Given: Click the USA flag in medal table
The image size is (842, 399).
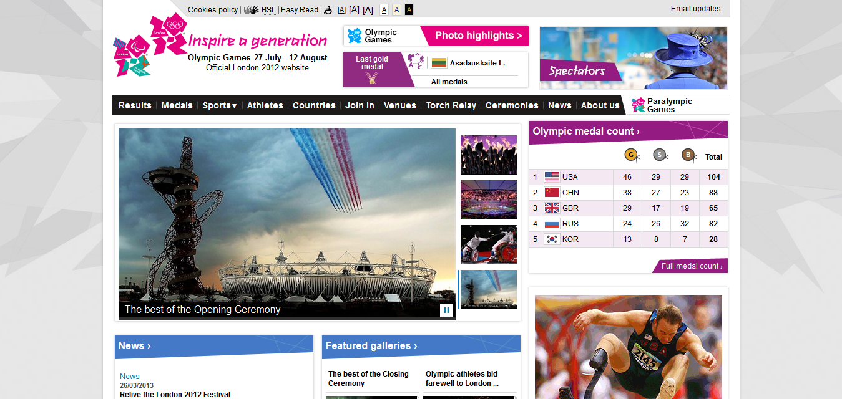Looking at the screenshot, I should click(x=552, y=177).
